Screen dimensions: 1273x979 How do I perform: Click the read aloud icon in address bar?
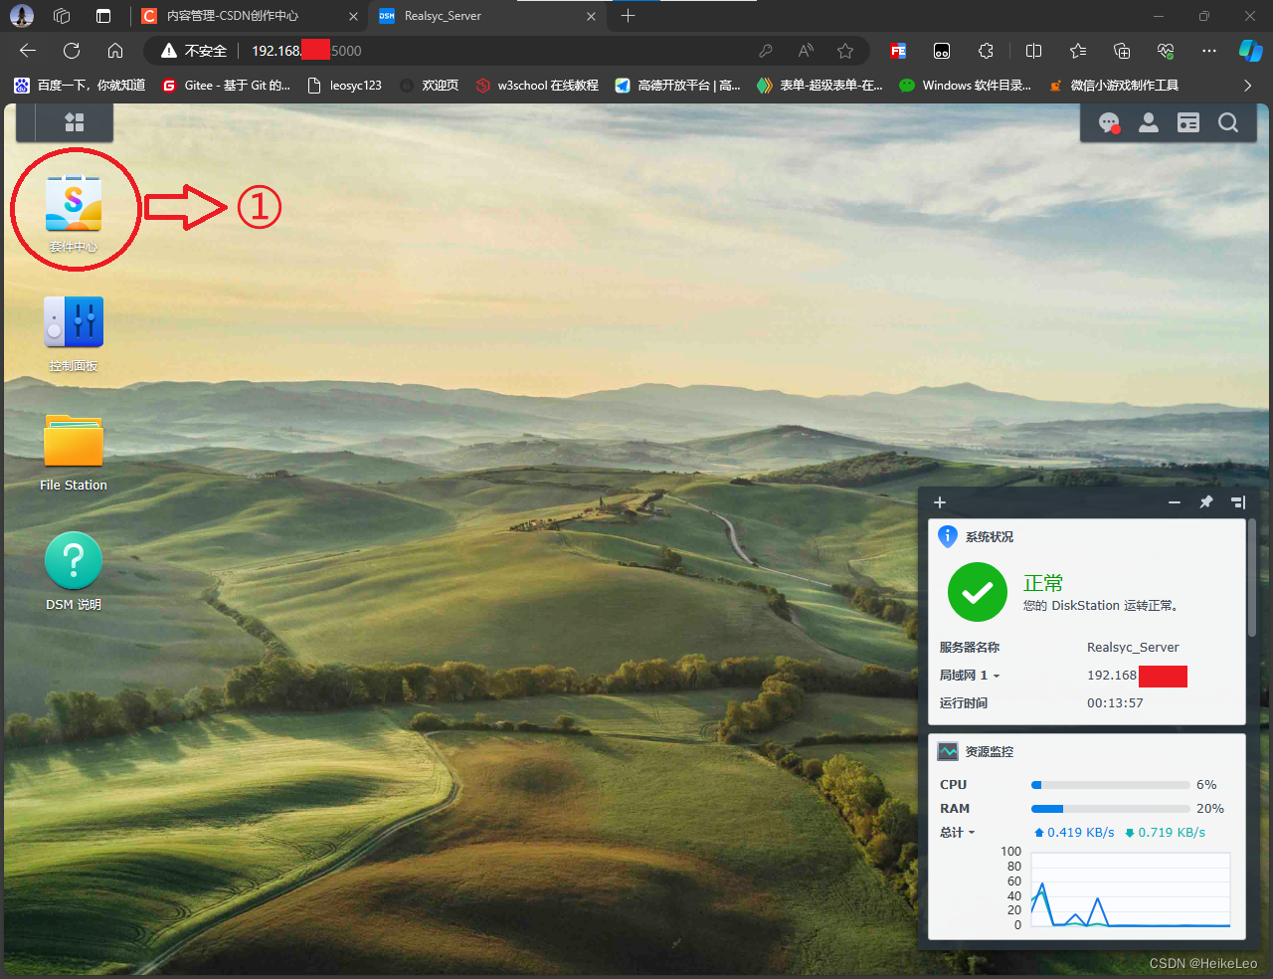[x=806, y=51]
